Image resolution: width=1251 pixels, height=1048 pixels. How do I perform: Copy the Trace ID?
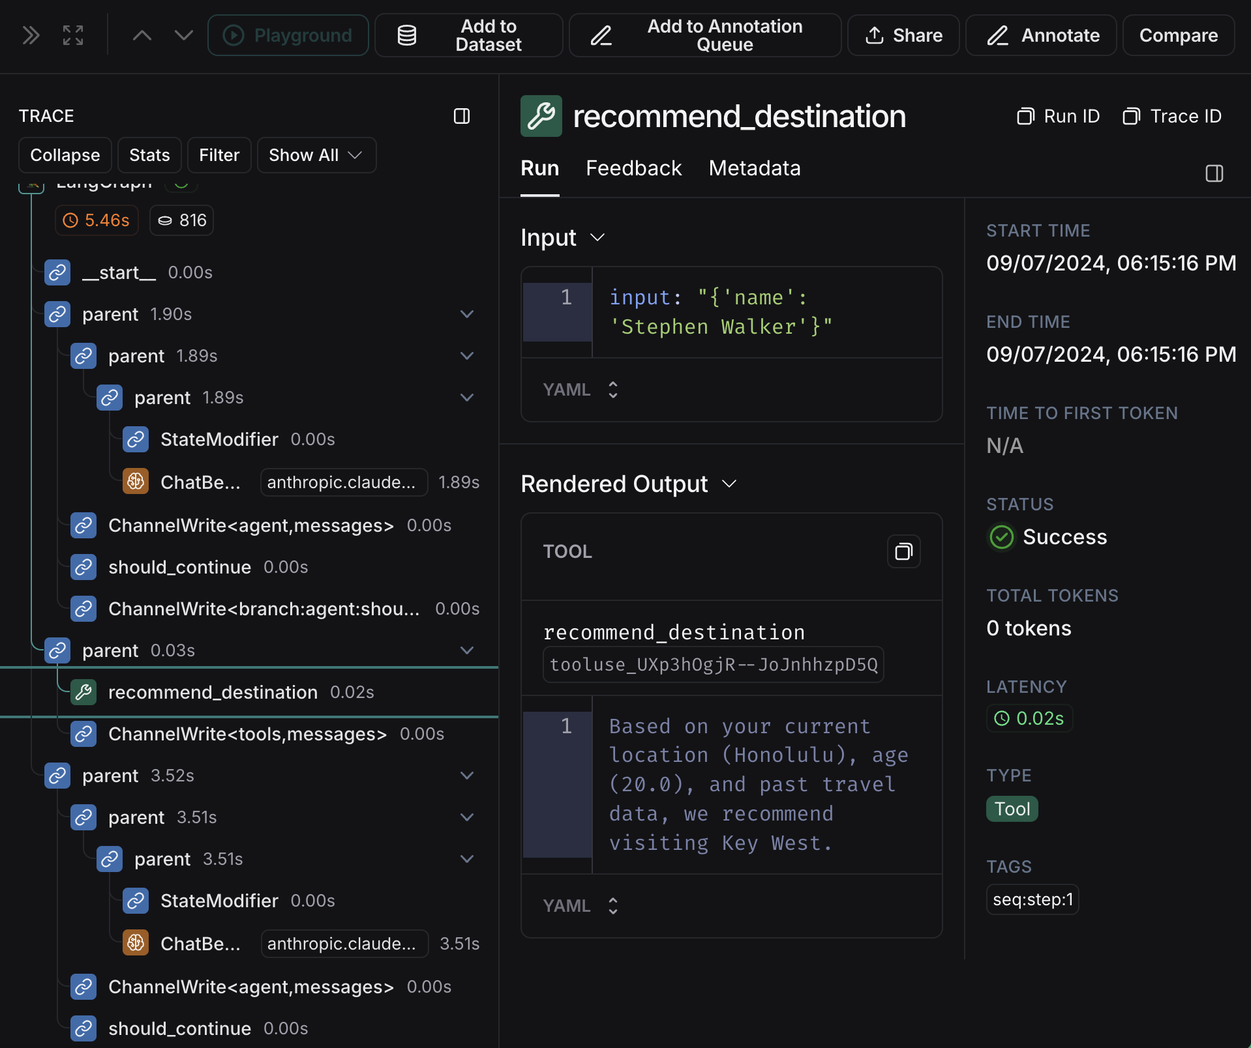click(1172, 116)
